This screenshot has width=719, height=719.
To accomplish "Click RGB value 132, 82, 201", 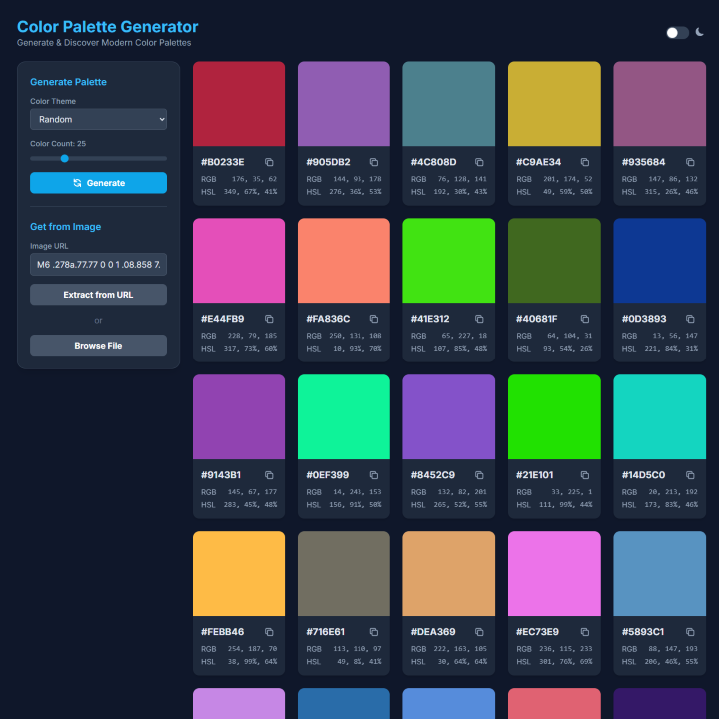I will tap(462, 492).
